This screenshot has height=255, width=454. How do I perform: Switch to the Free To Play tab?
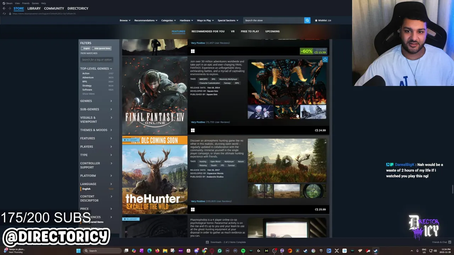[250, 31]
